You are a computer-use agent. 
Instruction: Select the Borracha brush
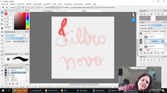point(16,80)
